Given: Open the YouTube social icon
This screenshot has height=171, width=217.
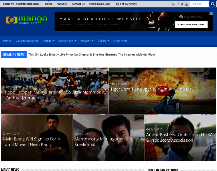Looking at the screenshot, I should [x=186, y=4].
